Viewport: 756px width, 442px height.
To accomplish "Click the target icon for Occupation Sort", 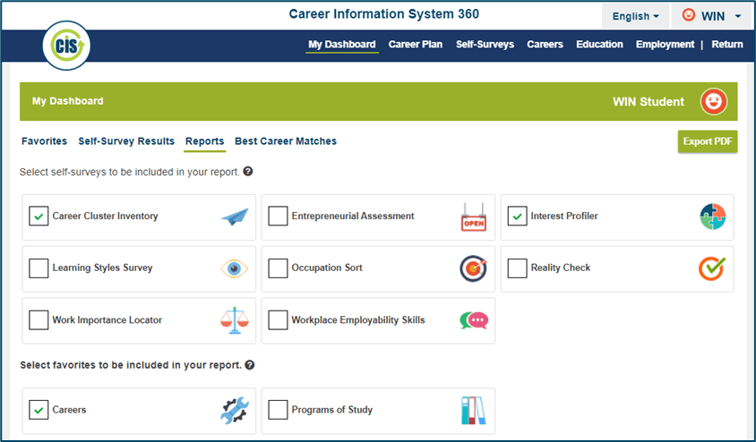I will [474, 268].
